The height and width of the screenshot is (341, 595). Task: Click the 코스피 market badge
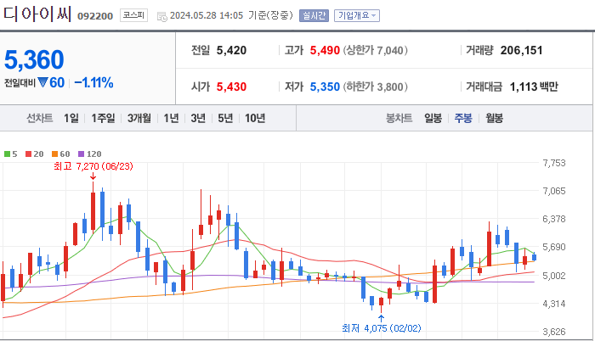133,15
